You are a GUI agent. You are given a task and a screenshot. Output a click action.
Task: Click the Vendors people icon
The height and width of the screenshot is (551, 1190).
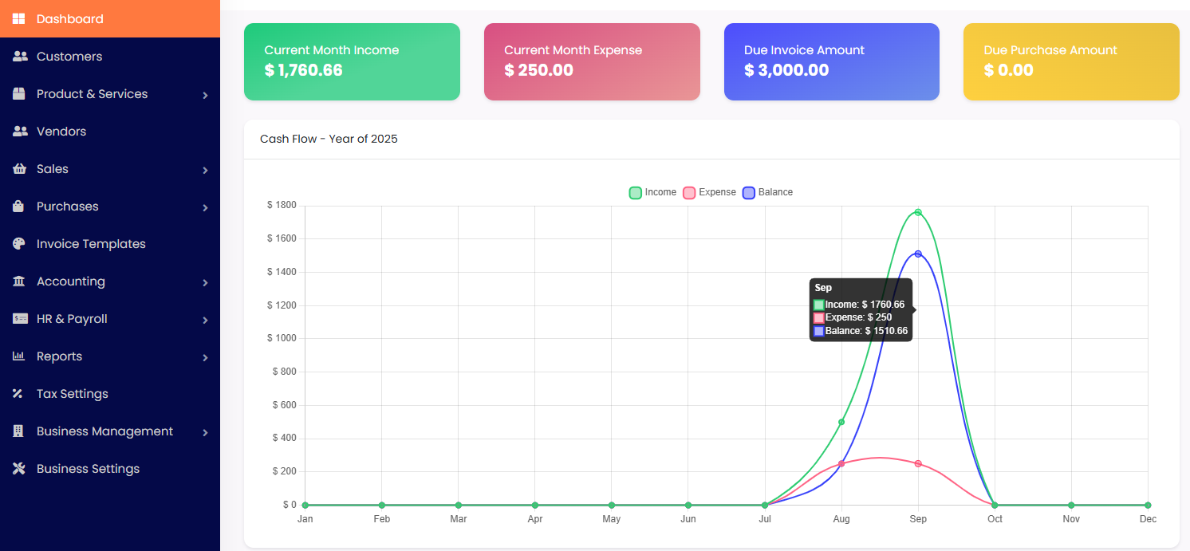pos(20,132)
